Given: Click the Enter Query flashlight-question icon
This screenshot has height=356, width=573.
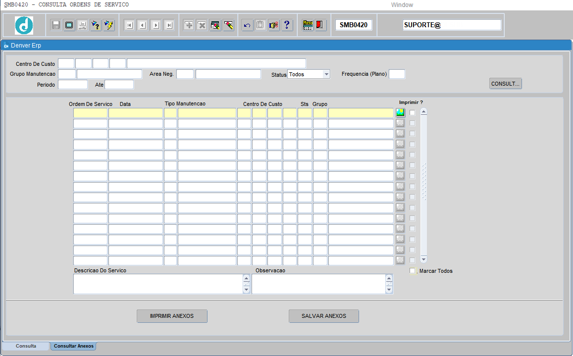Looking at the screenshot, I should (x=96, y=25).
